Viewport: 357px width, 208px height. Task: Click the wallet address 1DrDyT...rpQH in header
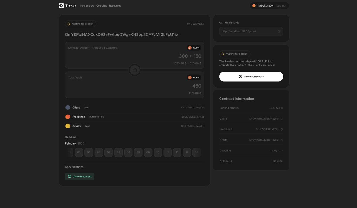click(x=265, y=6)
